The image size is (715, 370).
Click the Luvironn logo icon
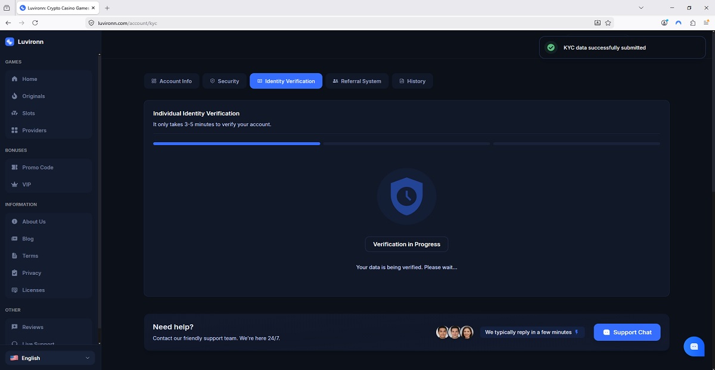coord(10,42)
